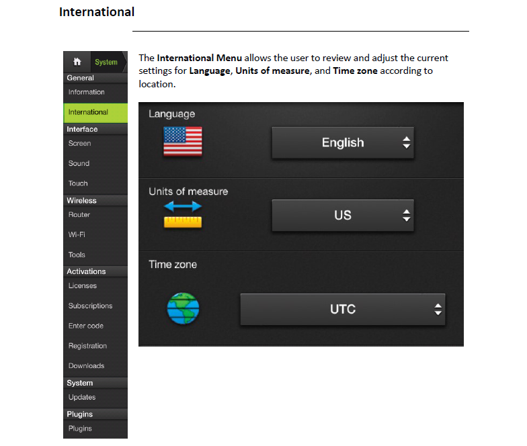The height and width of the screenshot is (446, 527).
Task: Click the Units of measure label
Action: 188,191
